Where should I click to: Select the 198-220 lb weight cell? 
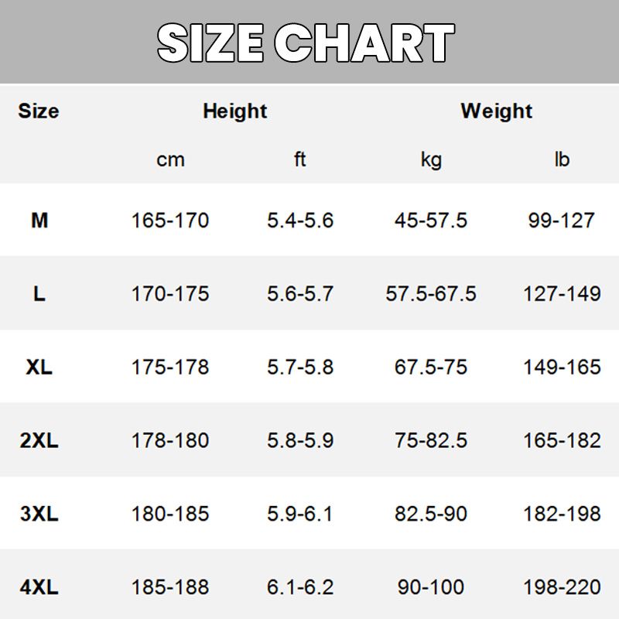point(562,587)
